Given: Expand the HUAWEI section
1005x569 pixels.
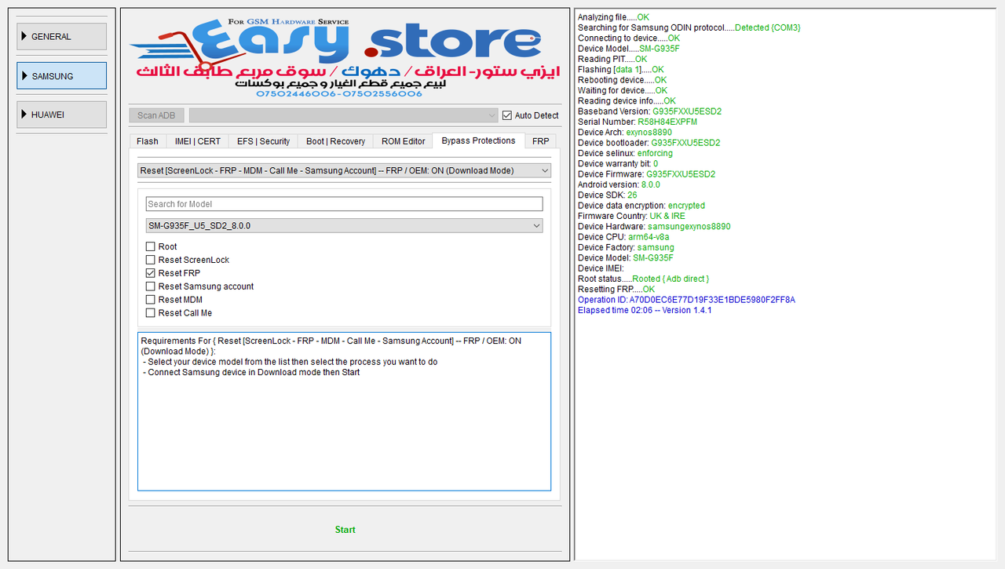Looking at the screenshot, I should 61,115.
